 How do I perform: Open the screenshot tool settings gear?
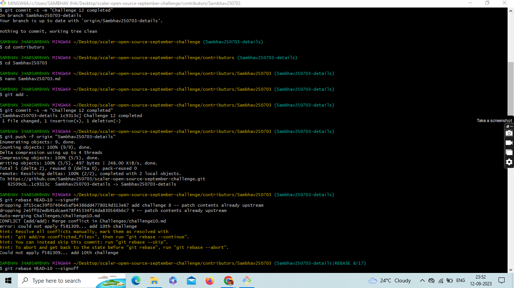click(509, 162)
